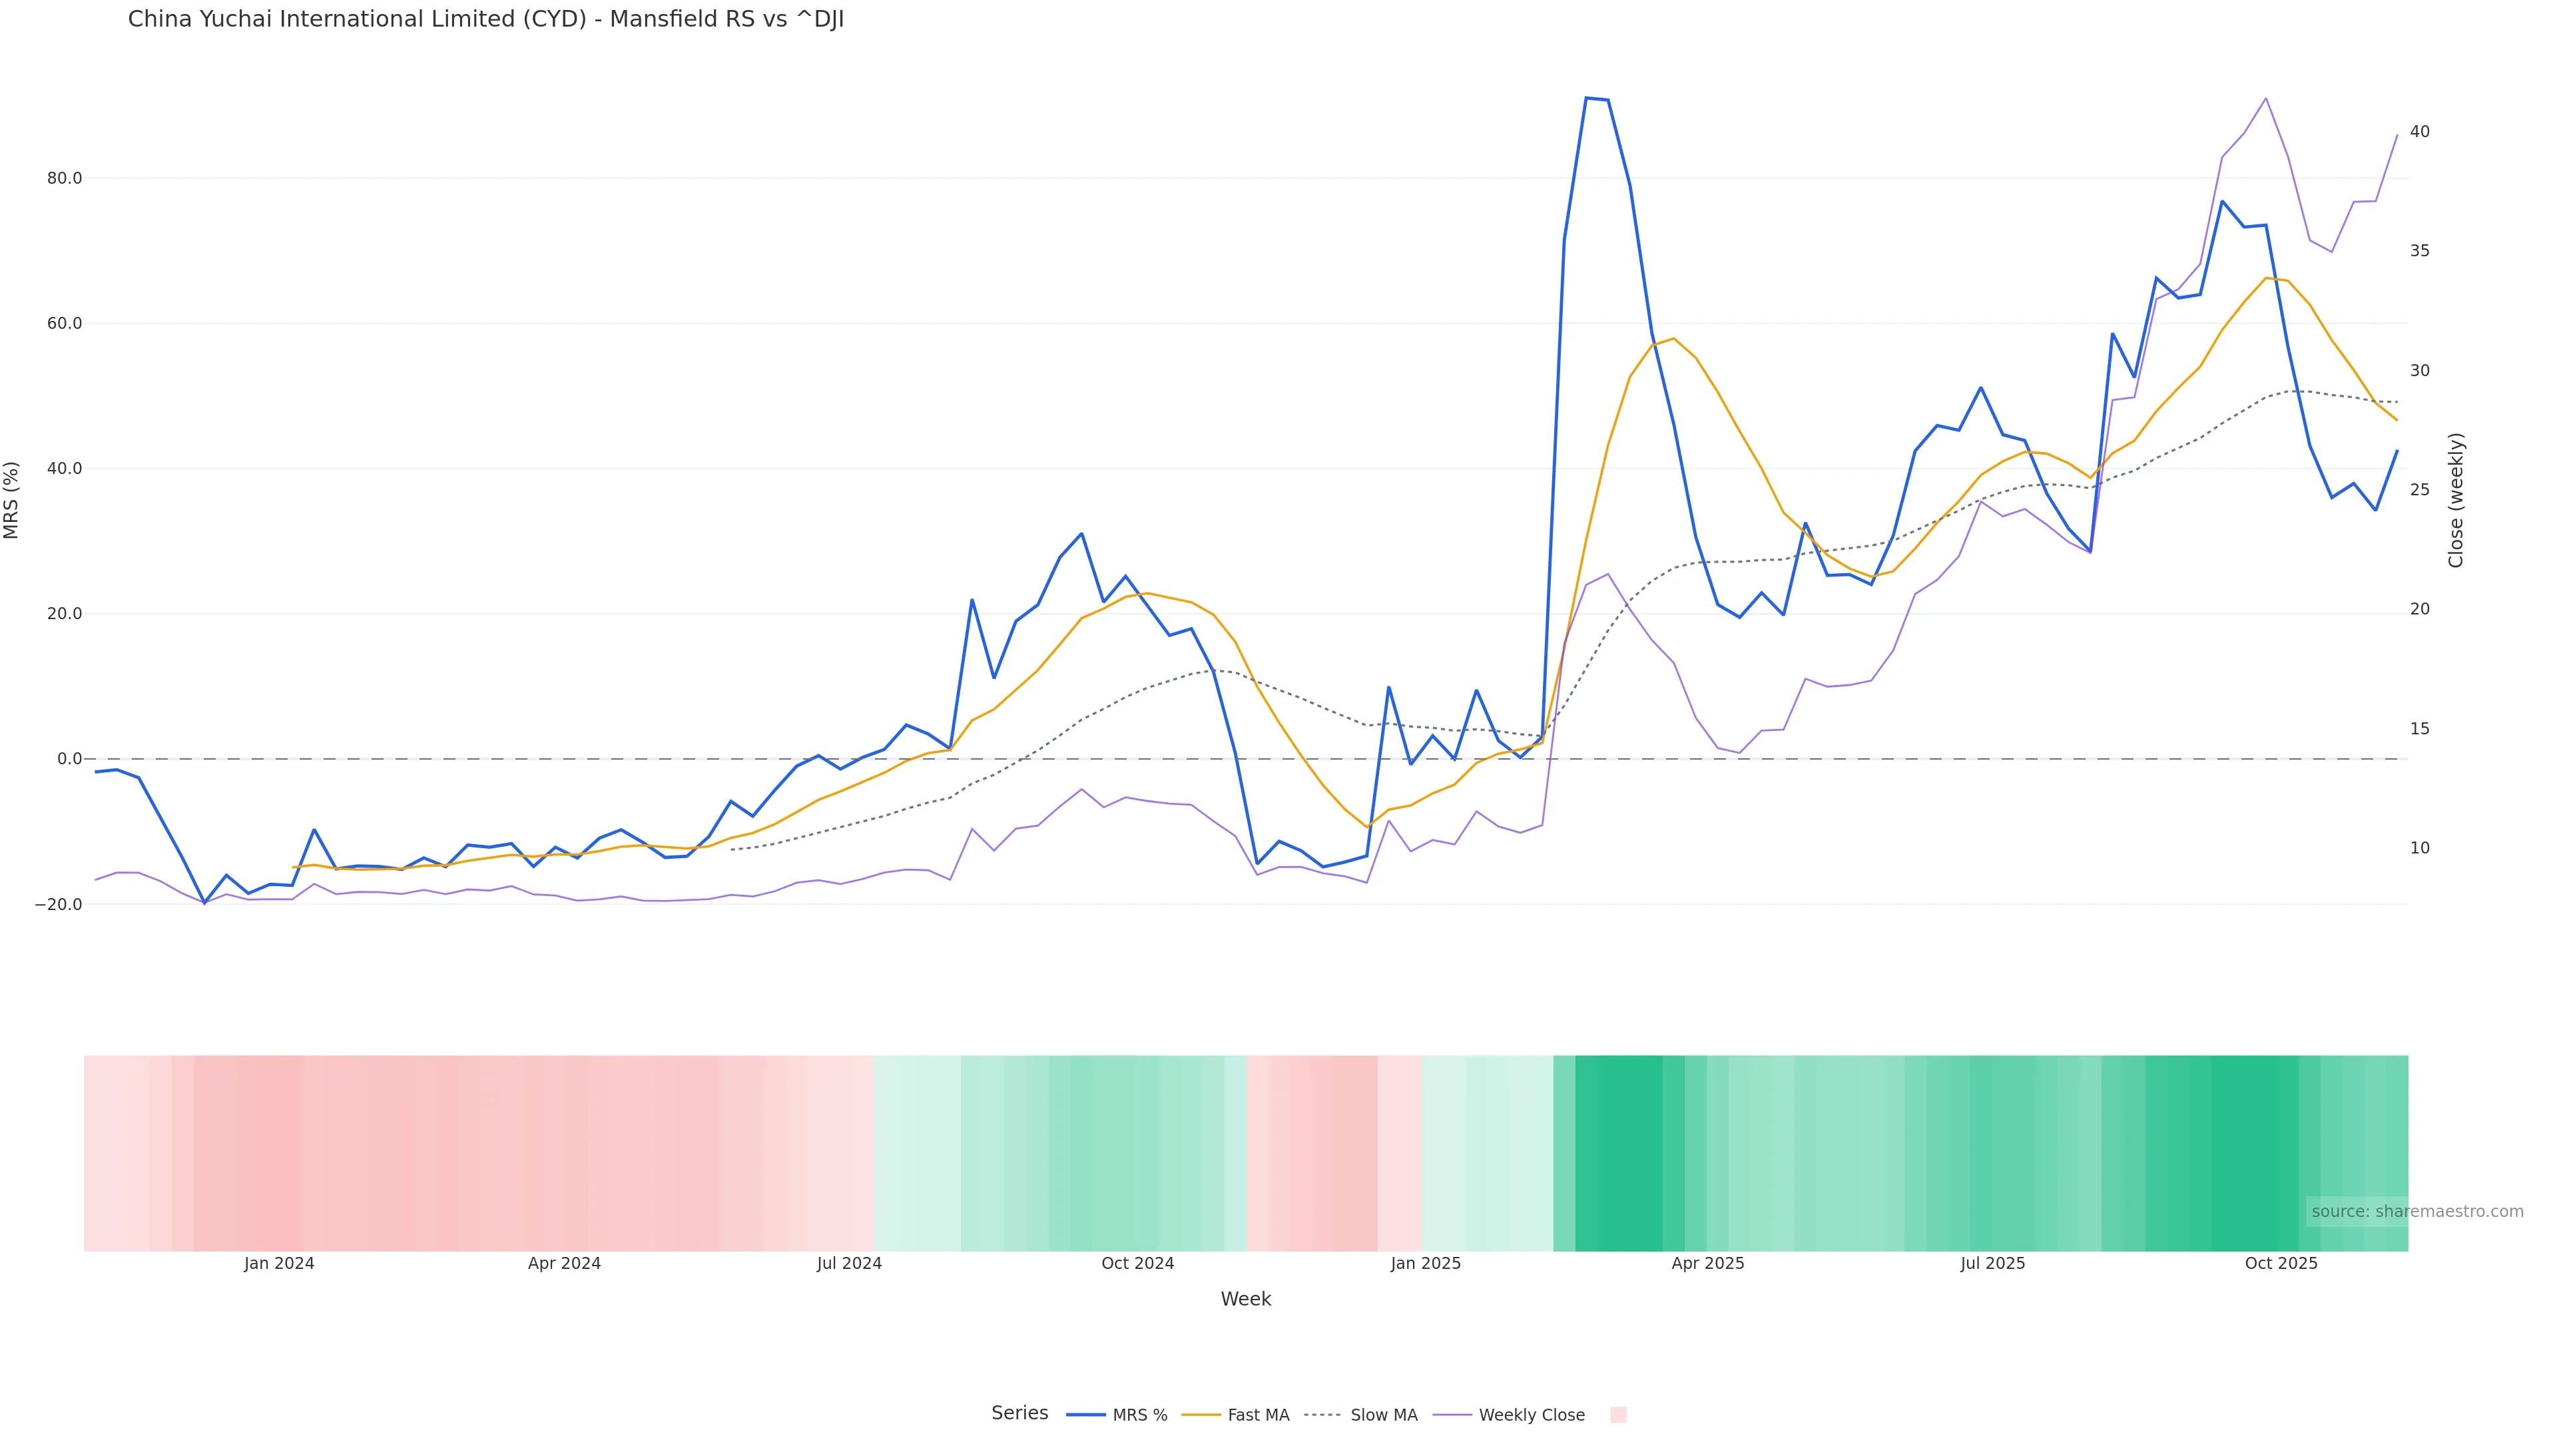2557x1438 pixels.
Task: Click the Jul 2025 x-axis tick label
Action: click(1992, 1264)
